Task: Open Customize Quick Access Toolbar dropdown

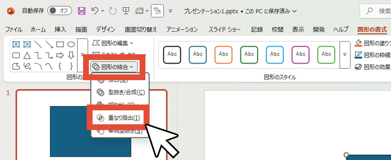Action: (x=170, y=11)
